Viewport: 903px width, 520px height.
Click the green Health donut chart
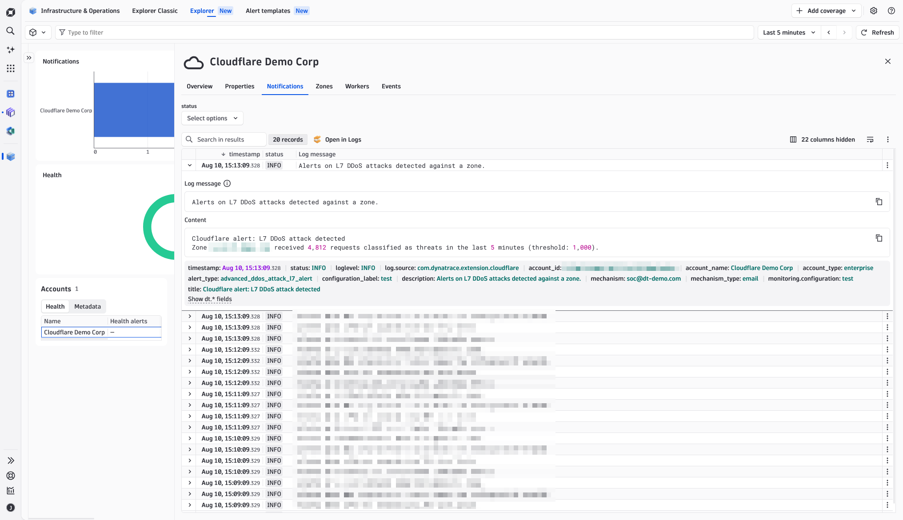click(x=159, y=227)
